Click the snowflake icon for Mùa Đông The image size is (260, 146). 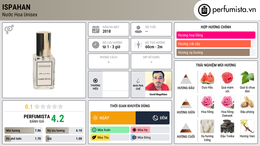(x=134, y=137)
